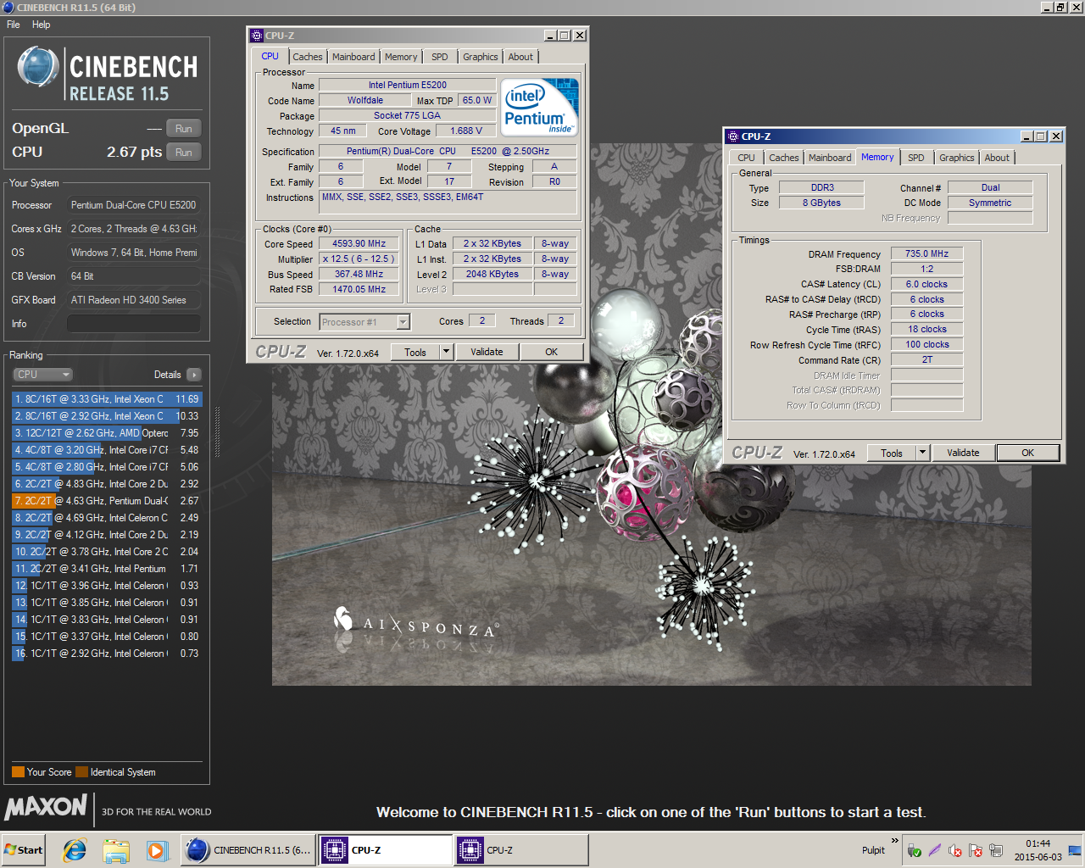The height and width of the screenshot is (868, 1085).
Task: Switch to Caches tab in Memory CPU-Z window
Action: (784, 158)
